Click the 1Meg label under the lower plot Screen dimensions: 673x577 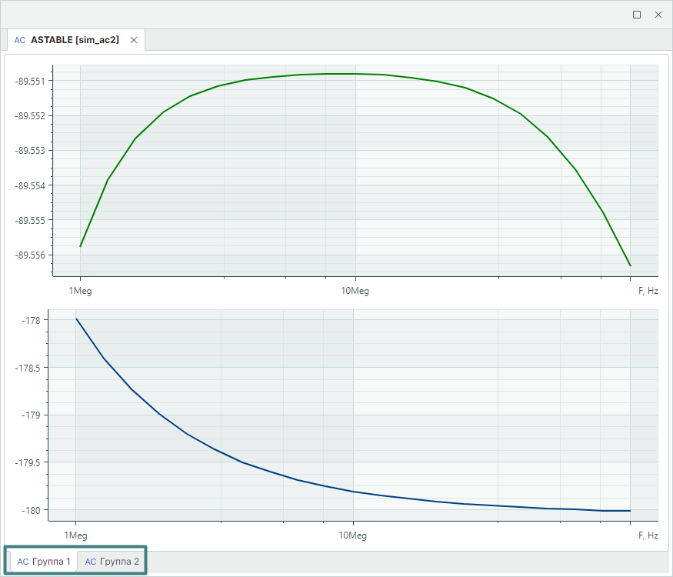point(75,535)
